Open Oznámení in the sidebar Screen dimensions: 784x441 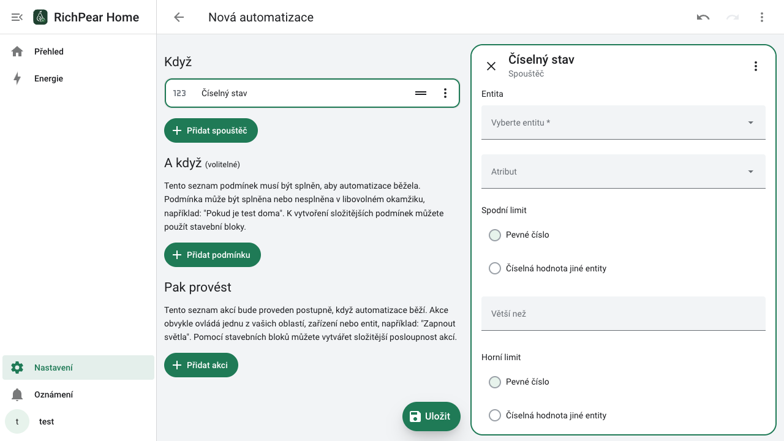click(78, 394)
